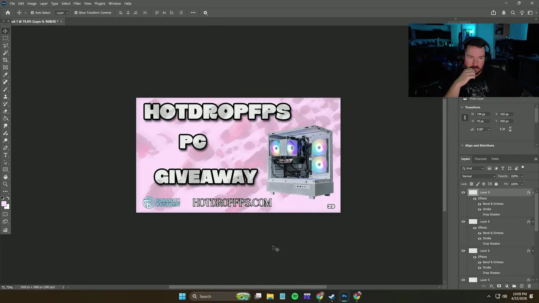Switch to the Channels tab
The height and width of the screenshot is (303, 539).
point(480,159)
